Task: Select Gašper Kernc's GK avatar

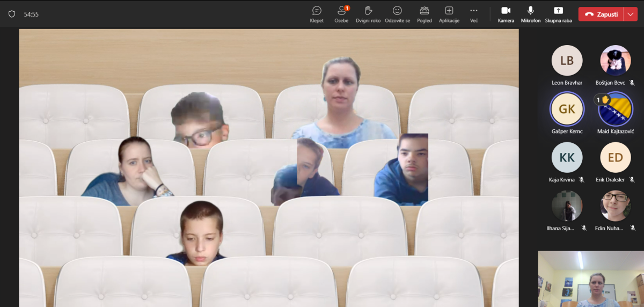Action: [x=567, y=109]
